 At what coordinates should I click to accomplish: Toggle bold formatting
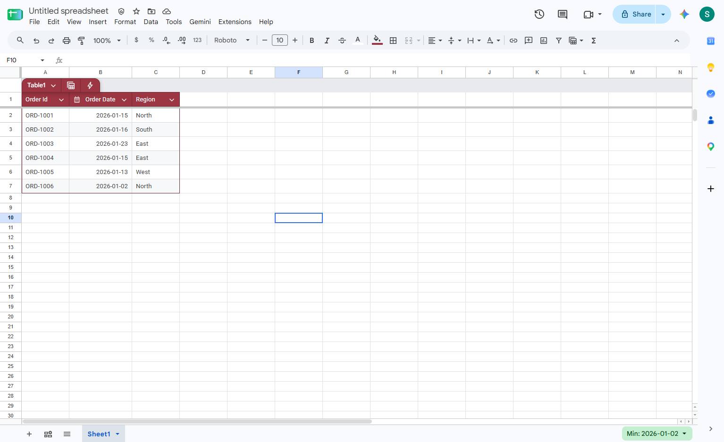click(x=311, y=41)
